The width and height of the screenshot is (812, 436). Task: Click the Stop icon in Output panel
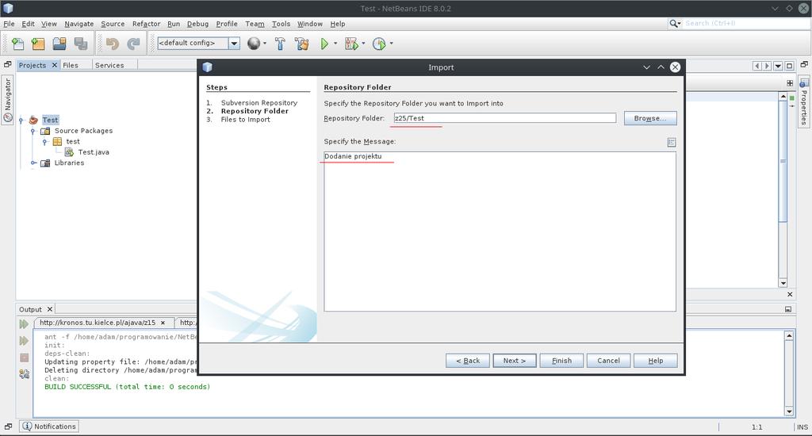[x=24, y=358]
